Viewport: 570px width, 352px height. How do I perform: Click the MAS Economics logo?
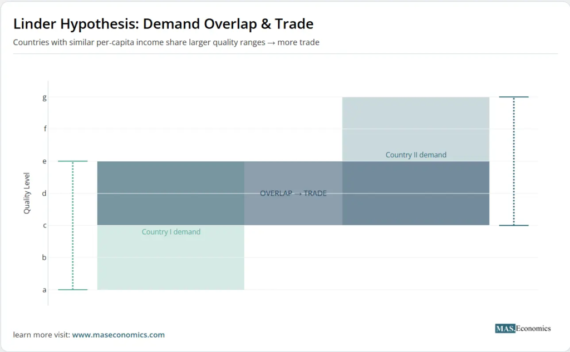pos(523,329)
